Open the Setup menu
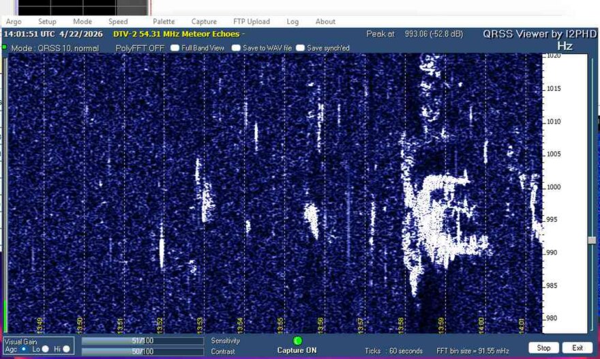 [47, 22]
